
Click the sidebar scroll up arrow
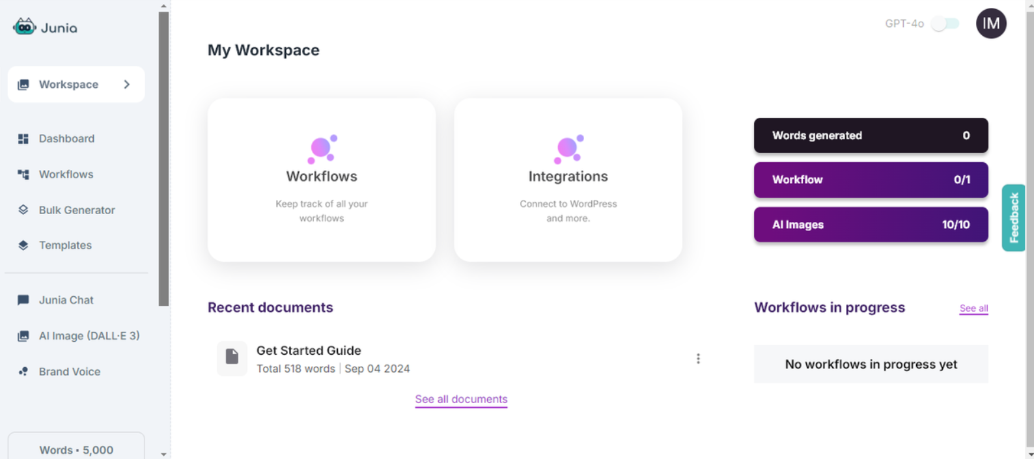(x=163, y=5)
